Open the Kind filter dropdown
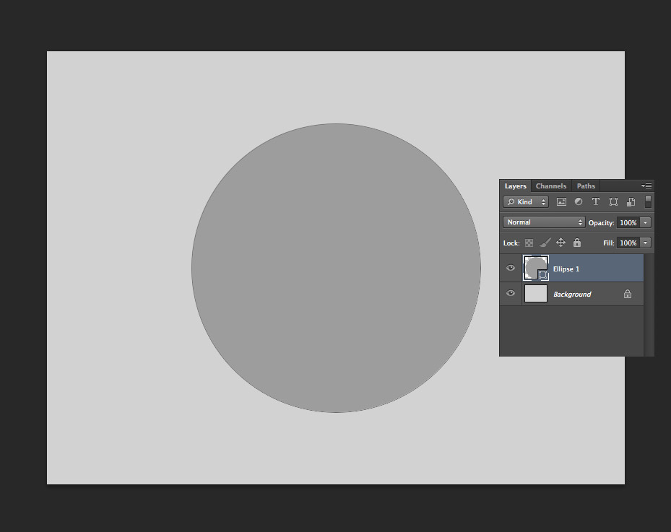This screenshot has width=671, height=532. [x=526, y=202]
